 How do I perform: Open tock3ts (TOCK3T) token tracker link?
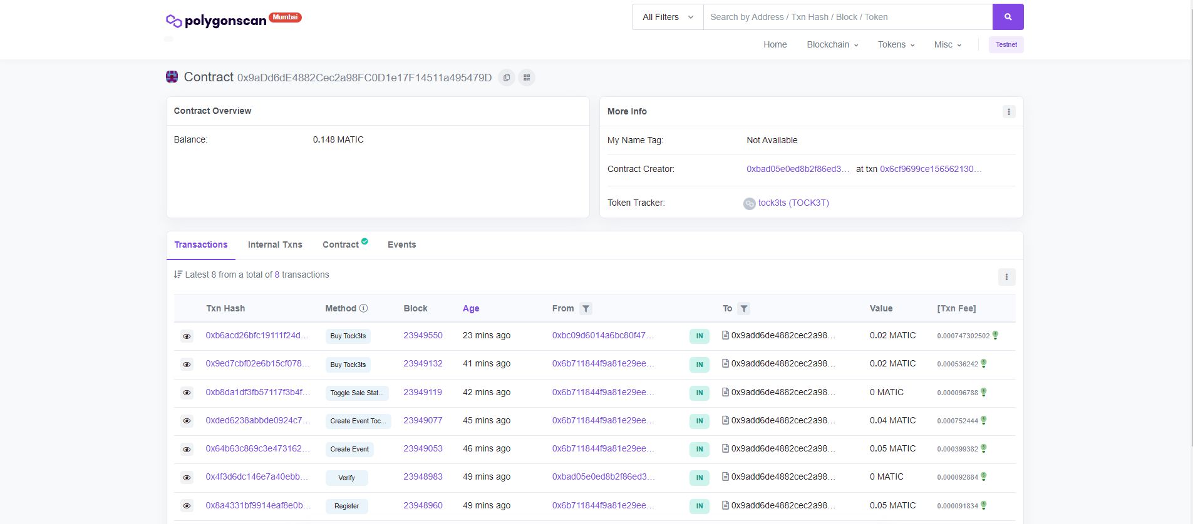coord(793,203)
